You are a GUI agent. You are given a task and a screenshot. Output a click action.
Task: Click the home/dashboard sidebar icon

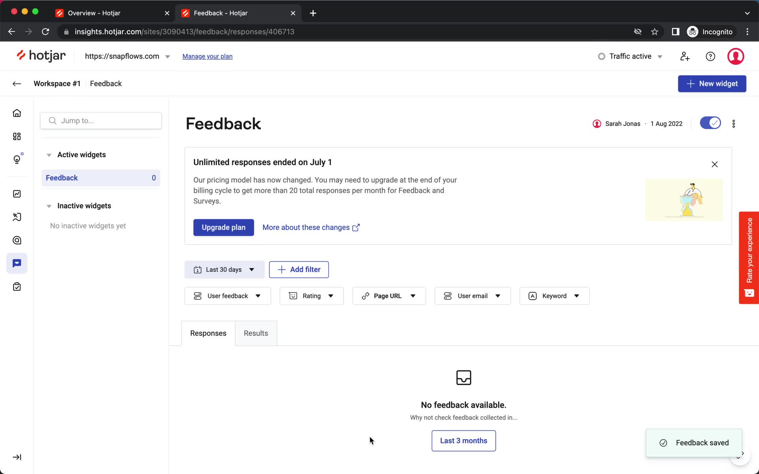17,113
